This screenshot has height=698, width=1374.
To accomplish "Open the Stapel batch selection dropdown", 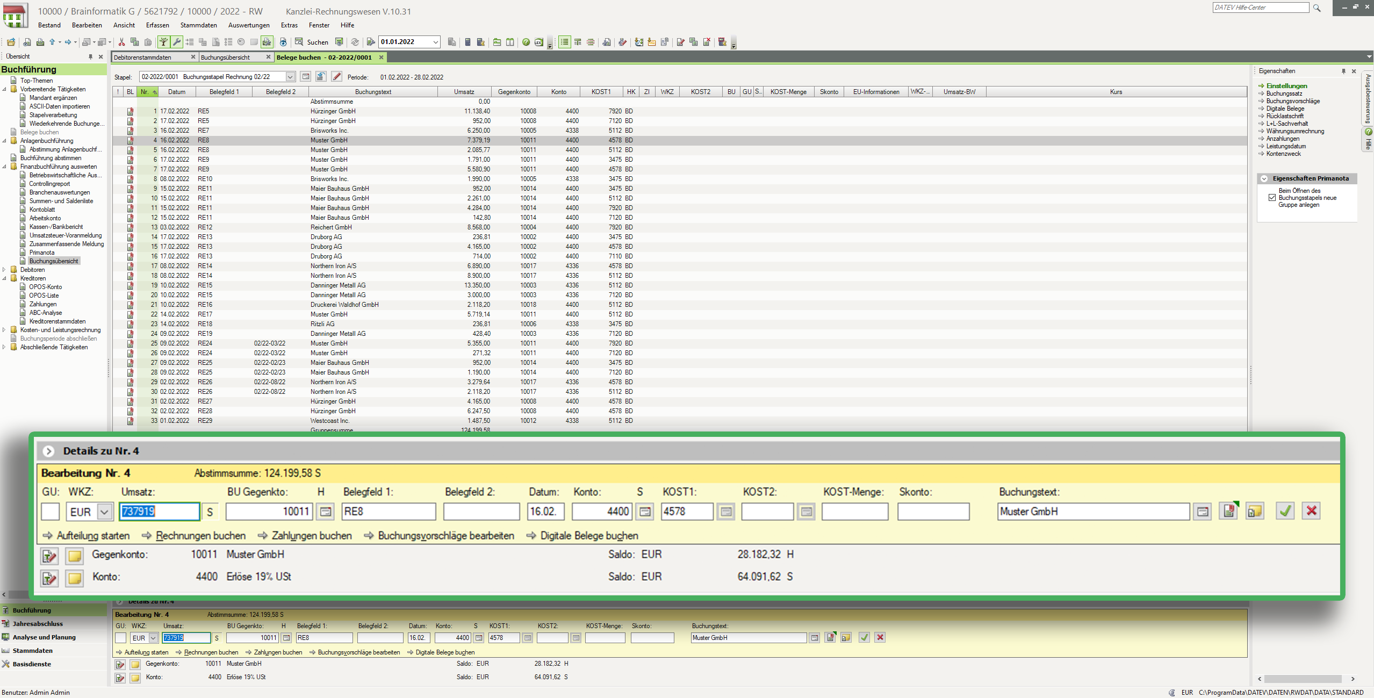I will pyautogui.click(x=290, y=77).
